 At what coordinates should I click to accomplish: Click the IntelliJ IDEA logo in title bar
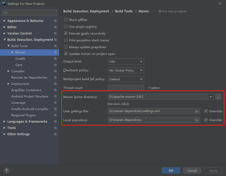[4, 4]
